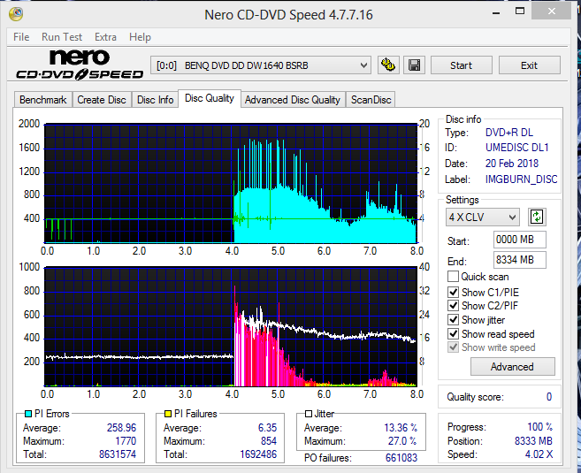Viewport: 581px width, 473px height.
Task: Click the disabled Show write speed checkbox
Action: click(x=453, y=347)
